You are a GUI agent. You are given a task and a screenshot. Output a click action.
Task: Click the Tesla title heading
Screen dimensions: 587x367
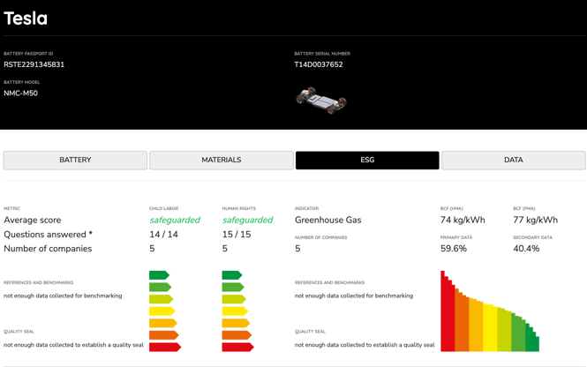[x=26, y=19]
